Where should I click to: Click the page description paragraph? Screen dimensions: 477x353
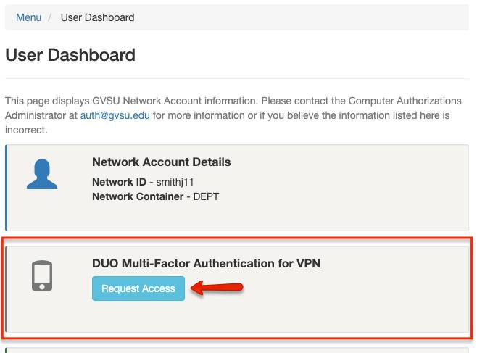(x=232, y=115)
